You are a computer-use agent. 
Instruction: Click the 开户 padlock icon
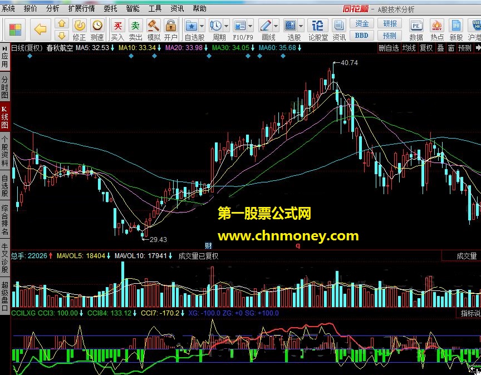pos(170,26)
